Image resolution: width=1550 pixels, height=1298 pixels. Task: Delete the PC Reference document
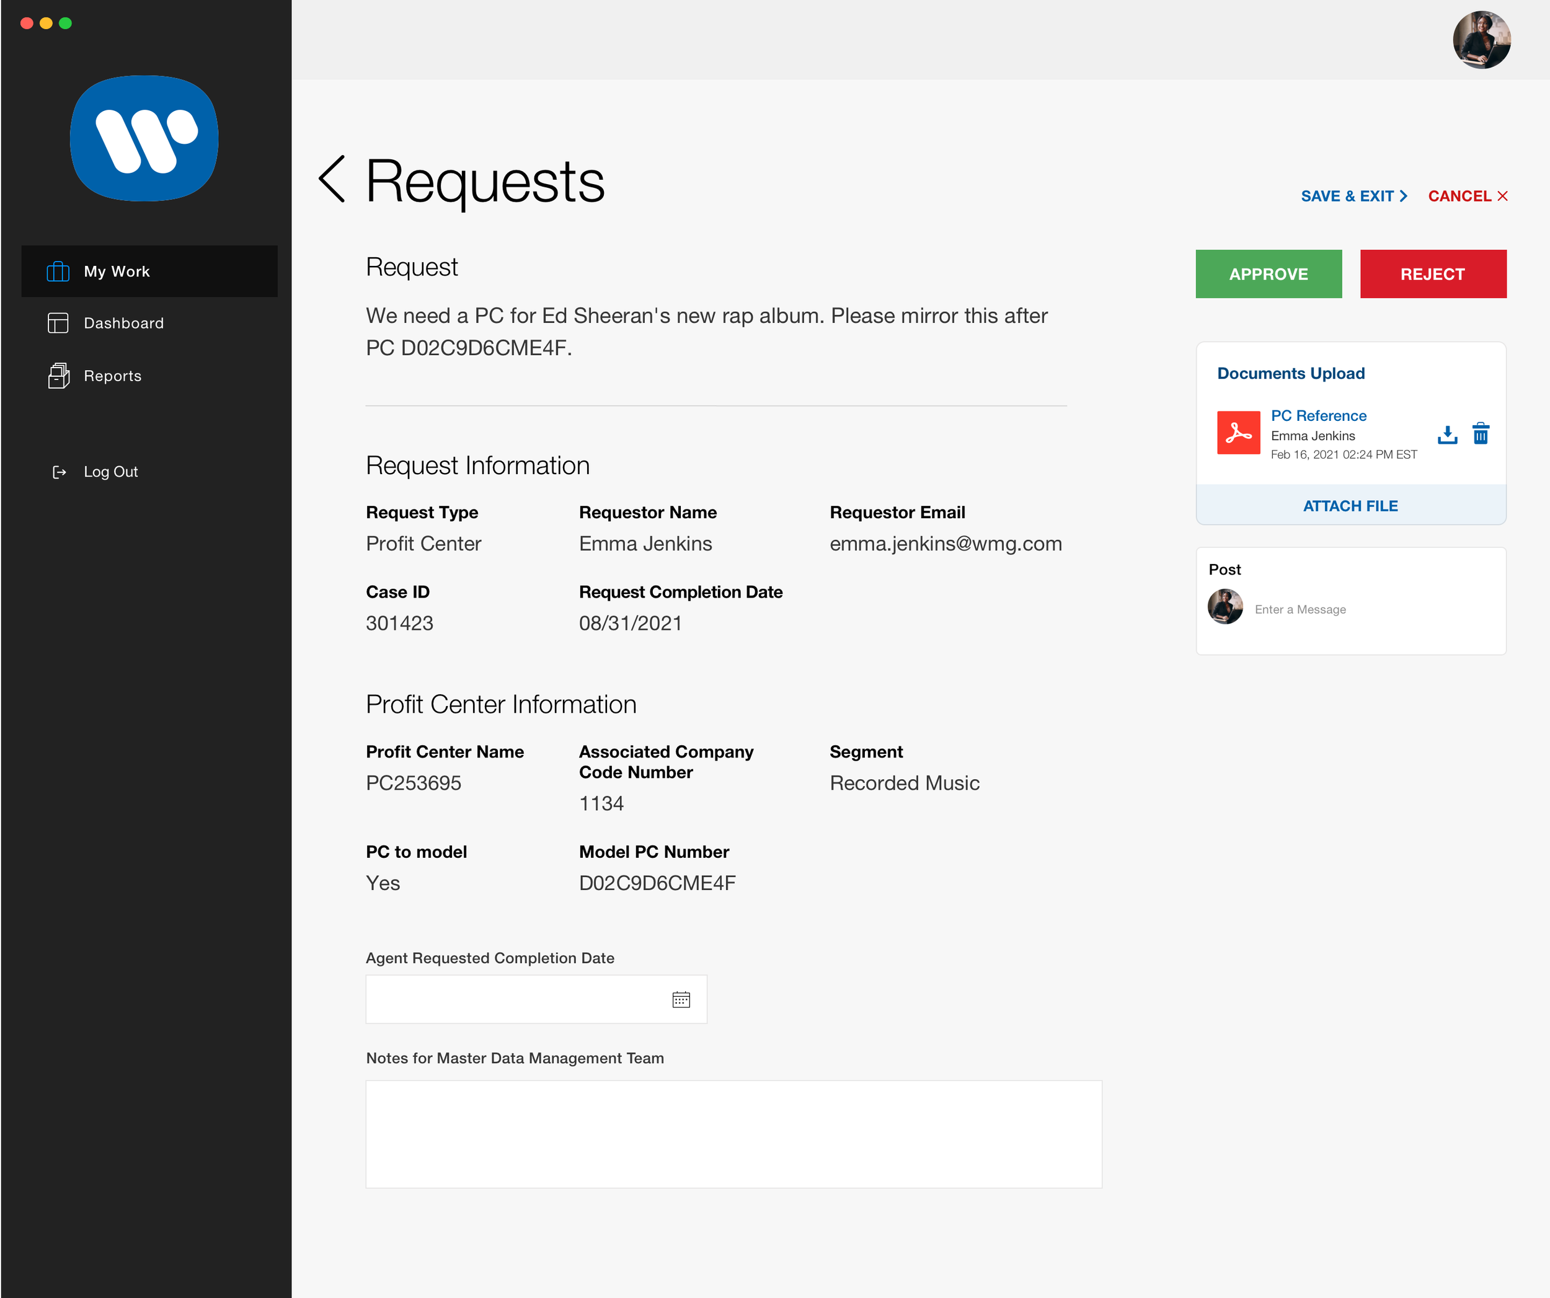1480,434
